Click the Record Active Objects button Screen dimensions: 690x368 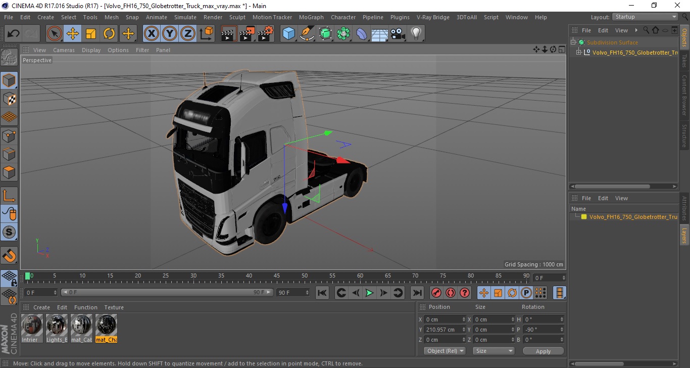click(436, 293)
